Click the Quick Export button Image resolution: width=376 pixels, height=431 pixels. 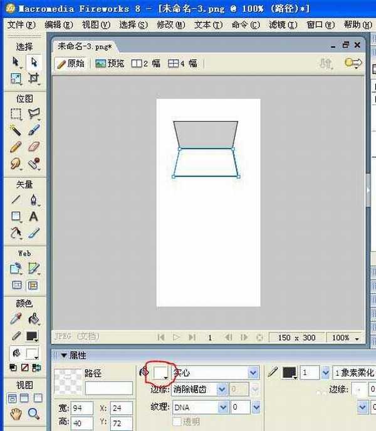353,63
